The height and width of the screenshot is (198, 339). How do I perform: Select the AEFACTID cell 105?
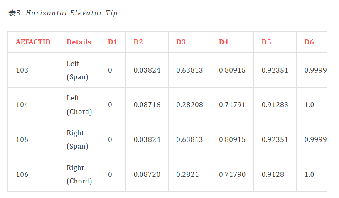pyautogui.click(x=22, y=139)
